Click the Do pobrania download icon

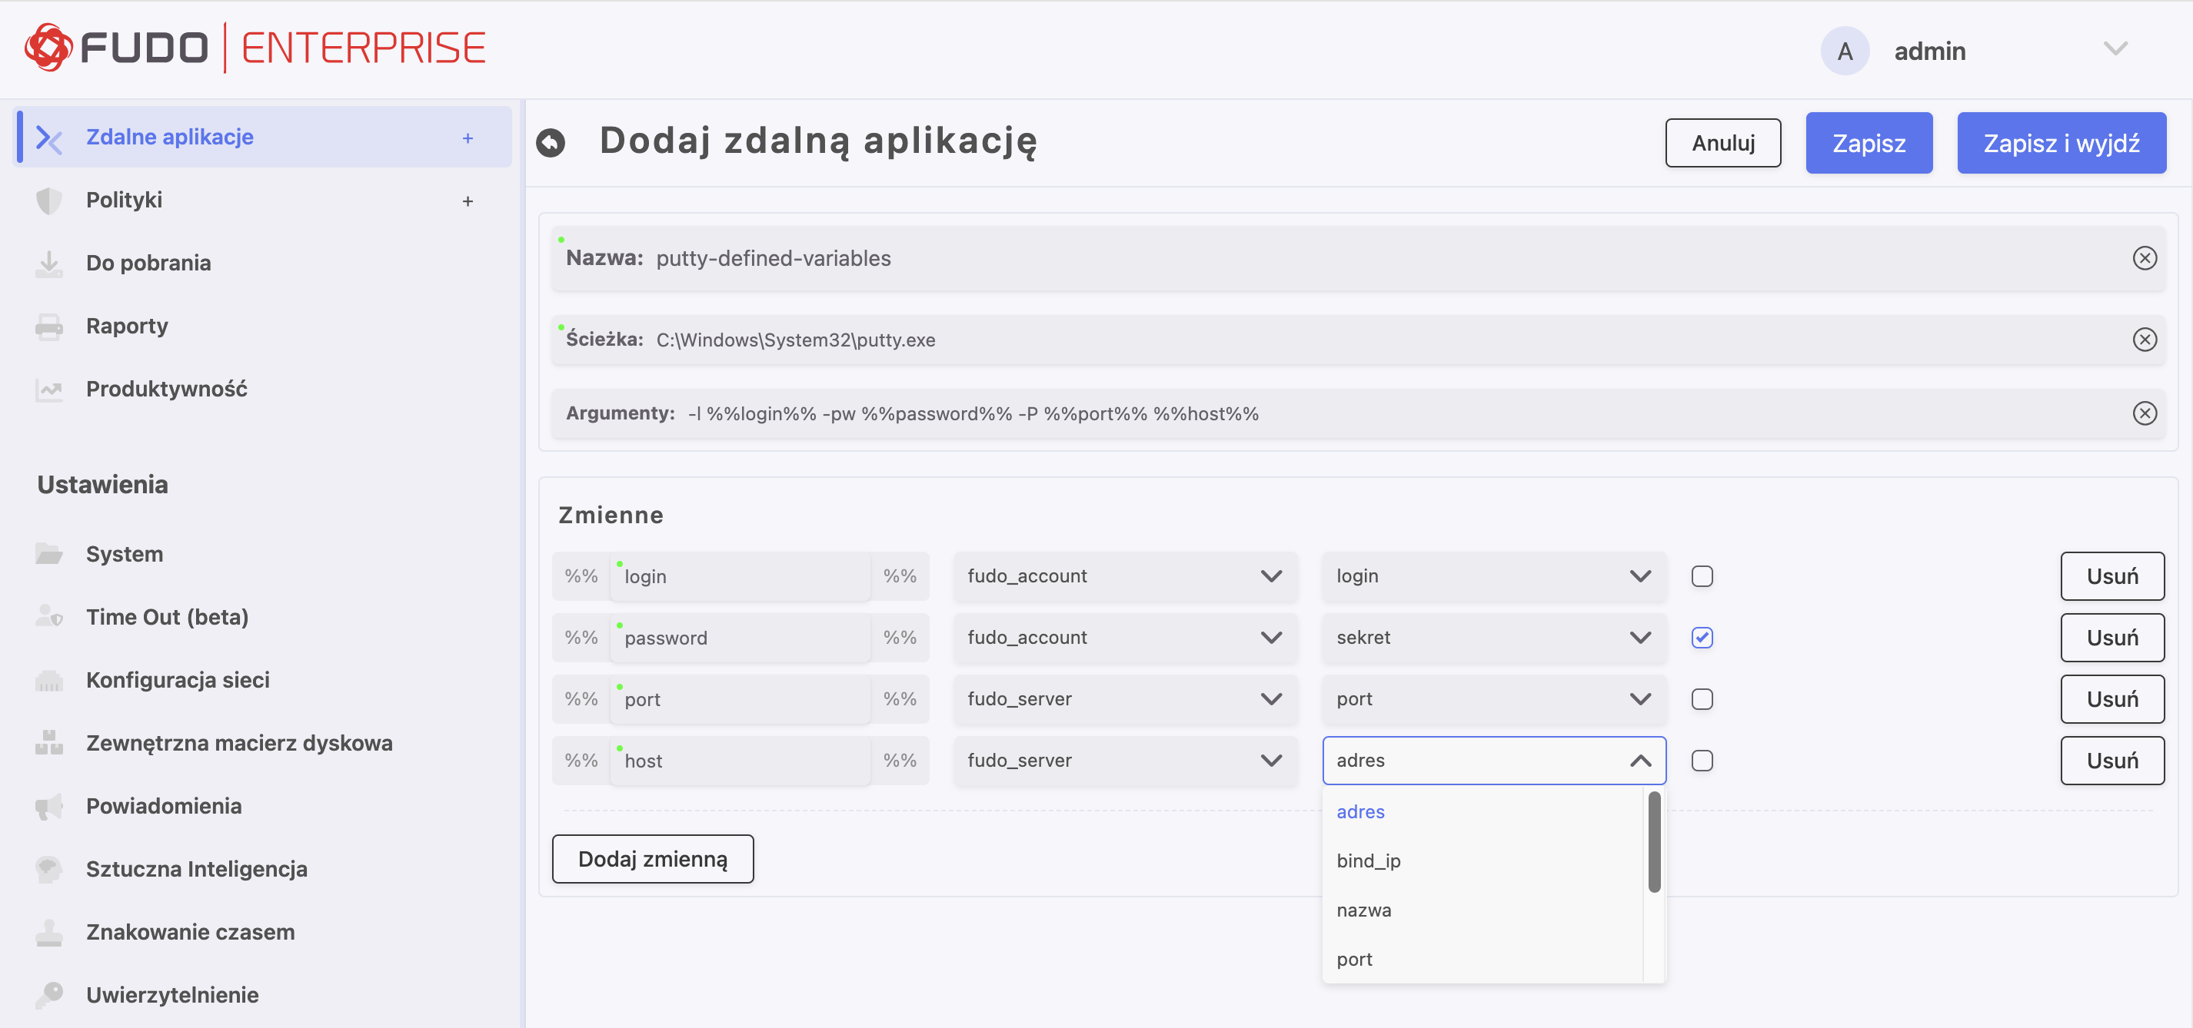48,263
